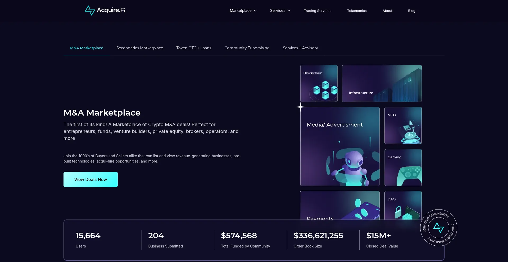Switch to the Secondaries Marketplace tab
Image resolution: width=508 pixels, height=262 pixels.
(140, 48)
